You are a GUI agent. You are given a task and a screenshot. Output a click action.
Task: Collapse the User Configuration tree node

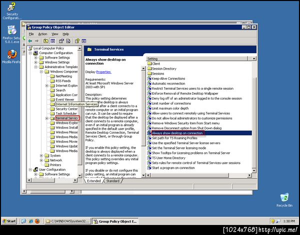[x=30, y=170]
